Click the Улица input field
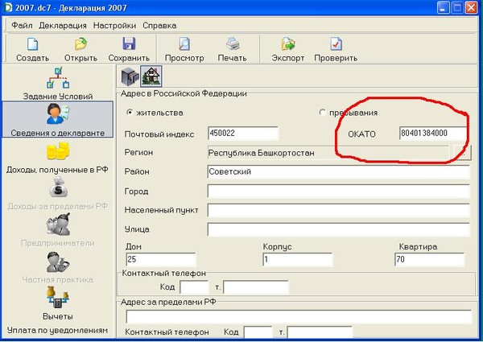Image resolution: width=483 pixels, height=342 pixels. click(x=338, y=229)
